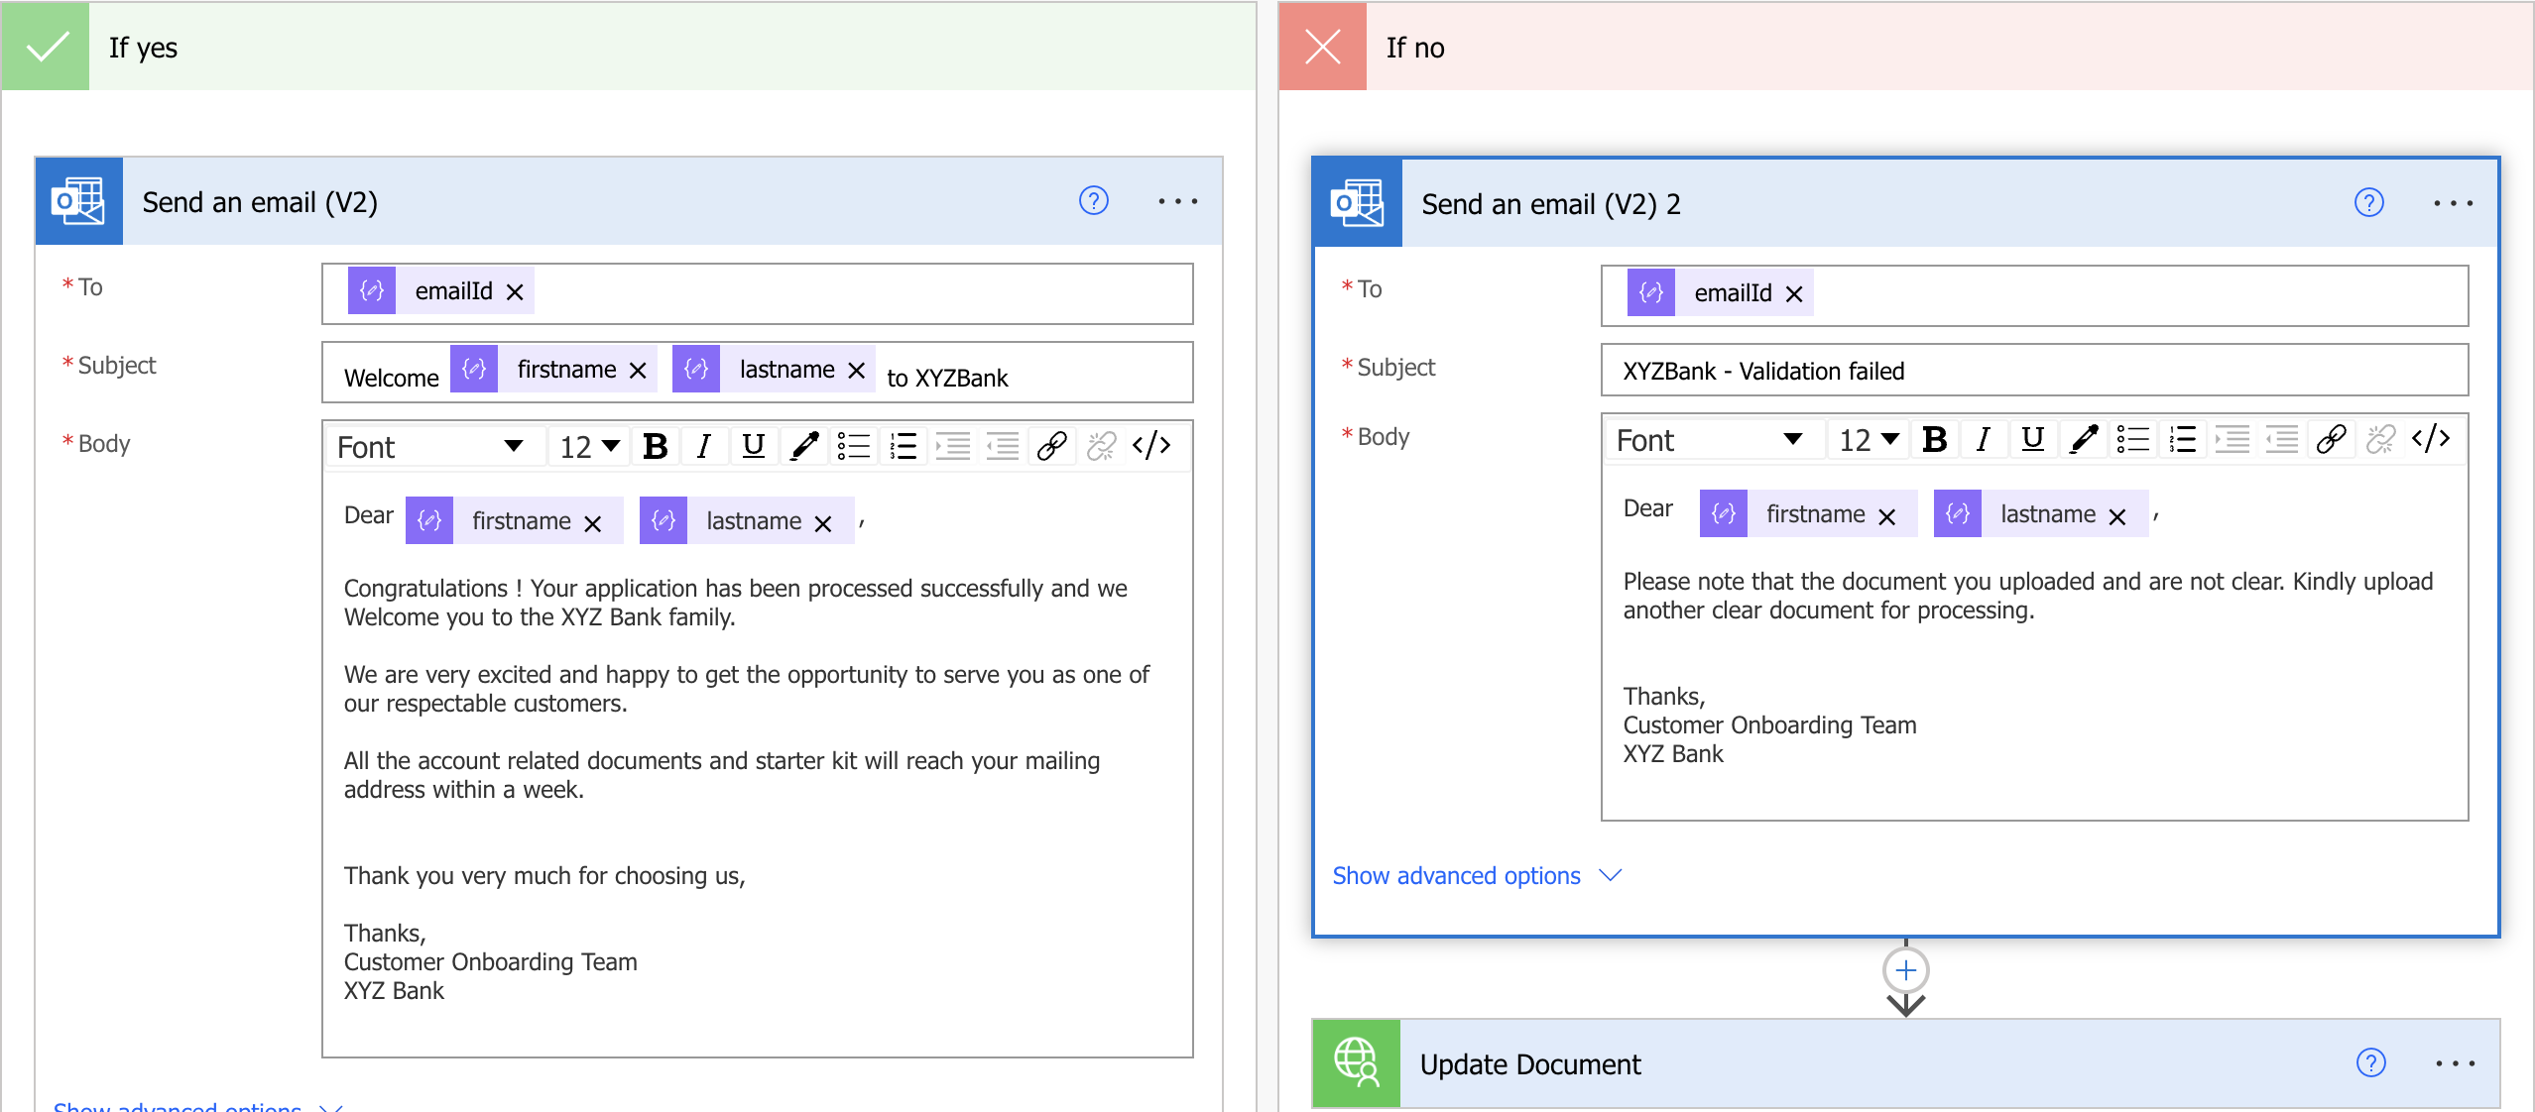This screenshot has width=2535, height=1112.
Task: Open help for Send an email (V2)
Action: (x=1093, y=201)
